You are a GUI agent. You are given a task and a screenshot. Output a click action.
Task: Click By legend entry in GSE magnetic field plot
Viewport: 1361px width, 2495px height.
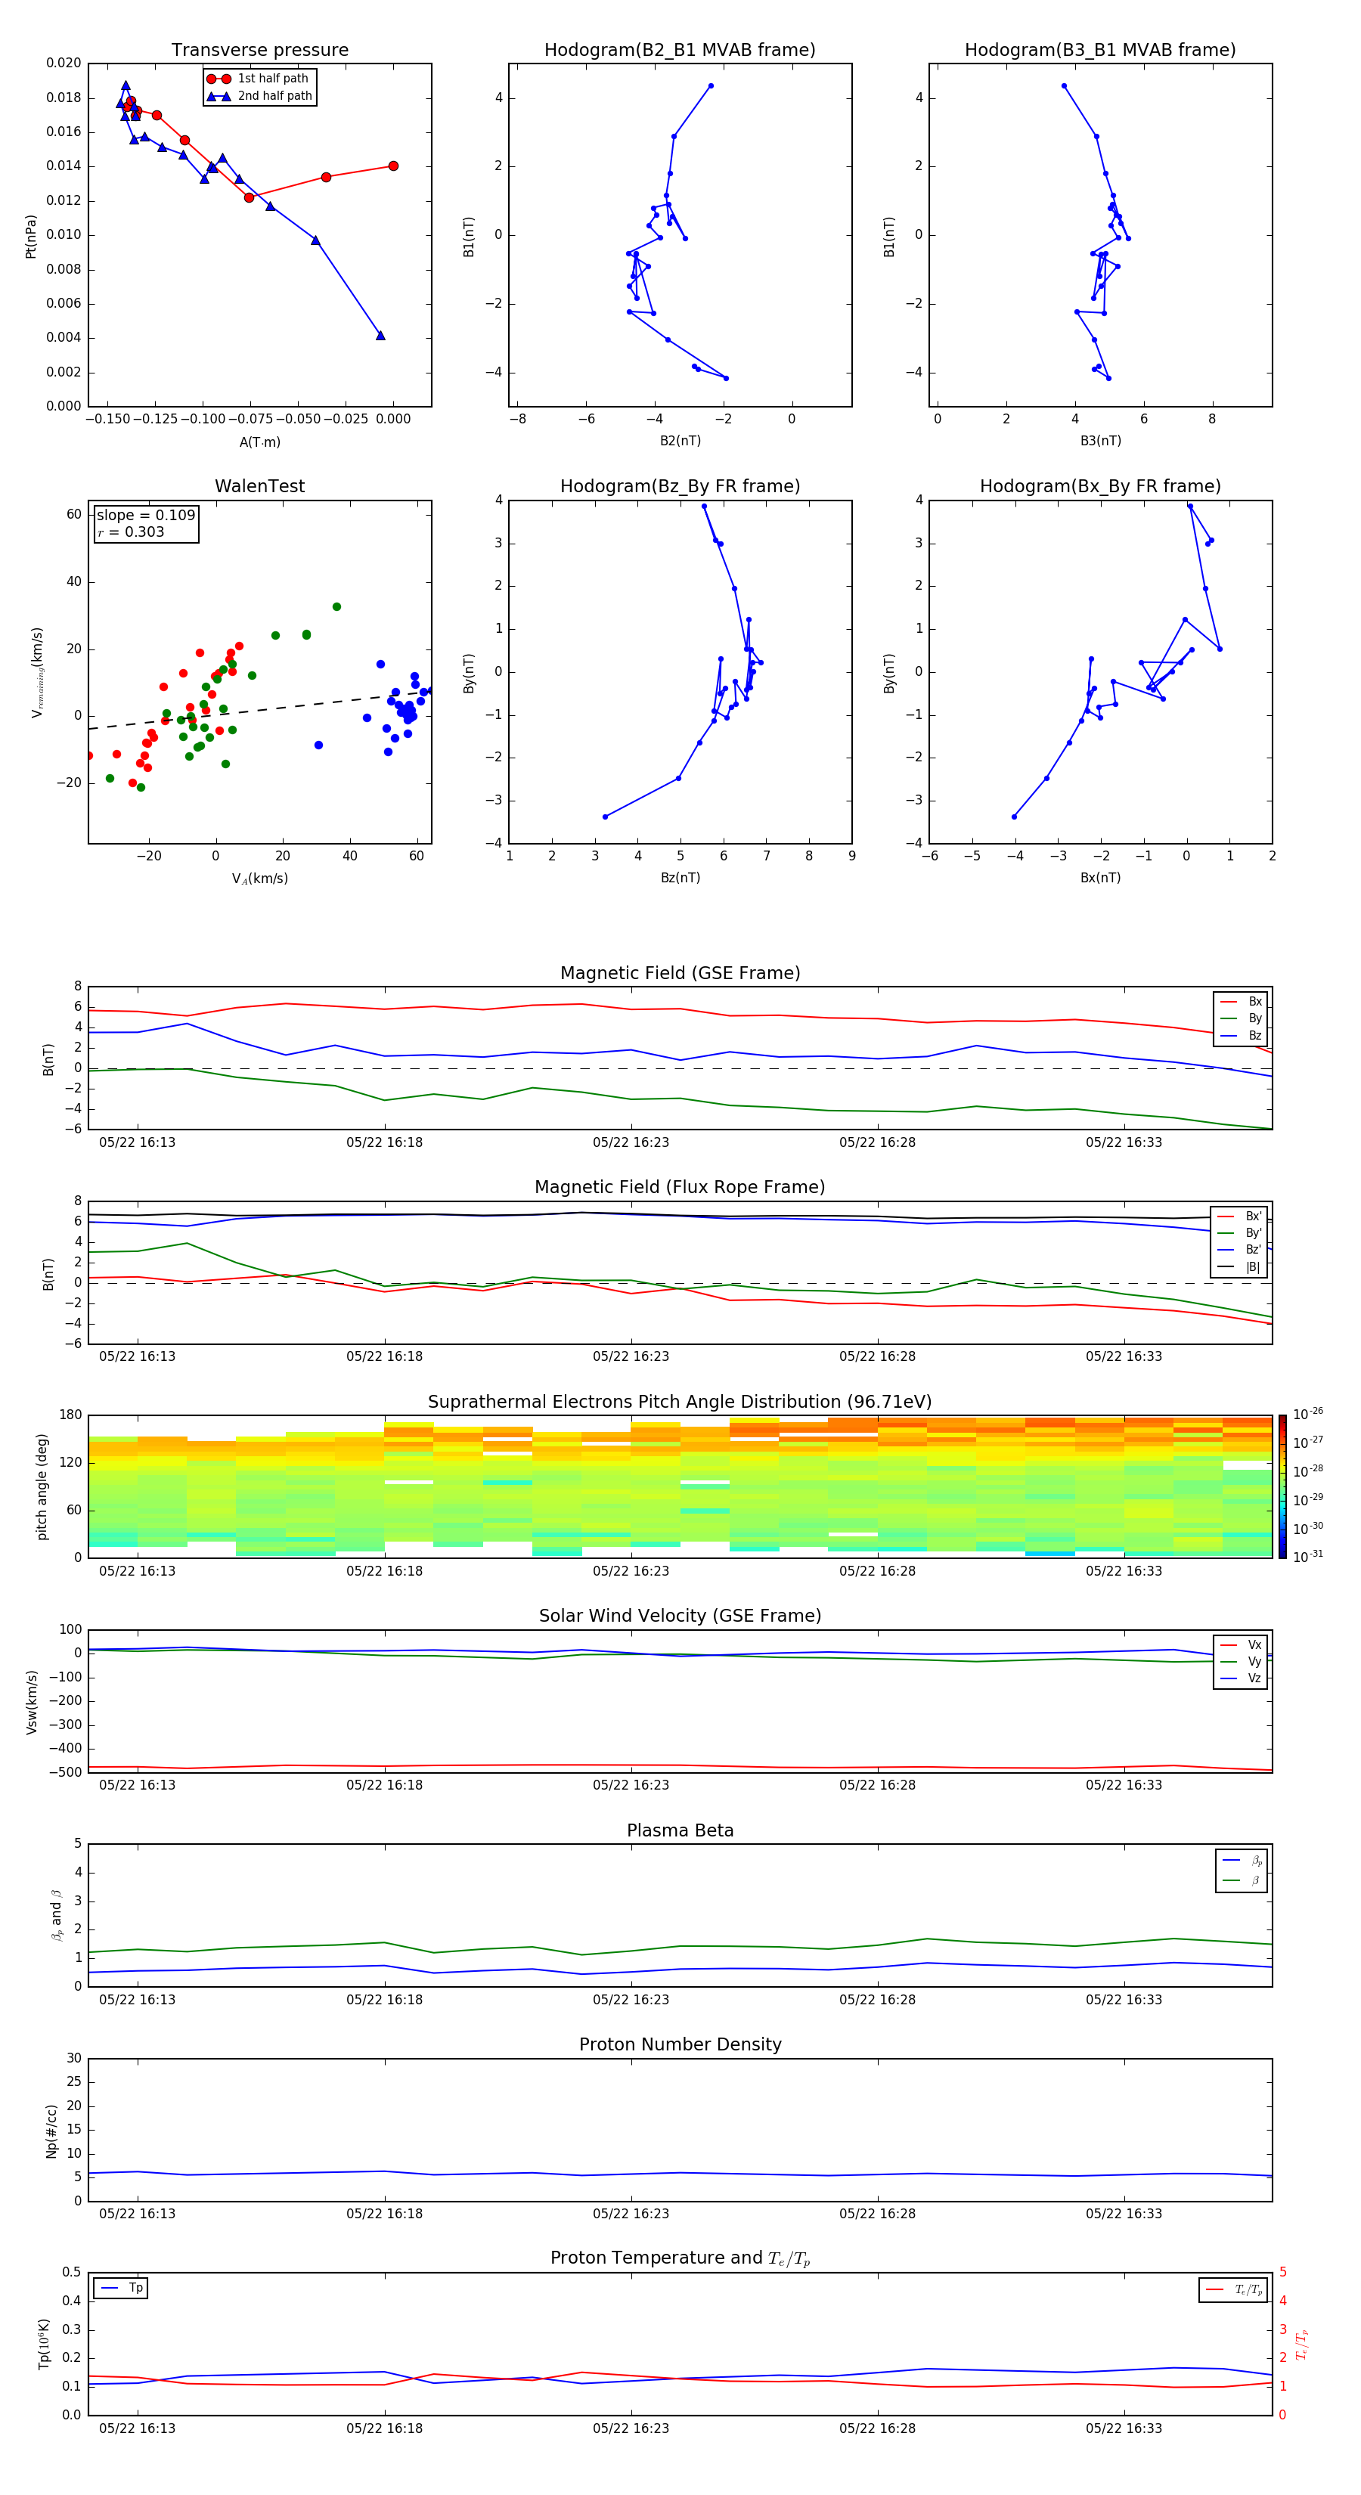pos(1242,1018)
